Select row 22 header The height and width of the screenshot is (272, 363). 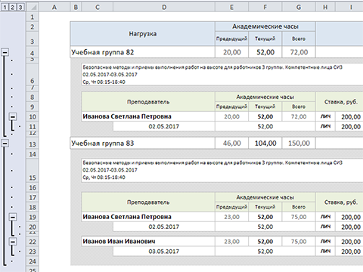pyautogui.click(x=33, y=242)
